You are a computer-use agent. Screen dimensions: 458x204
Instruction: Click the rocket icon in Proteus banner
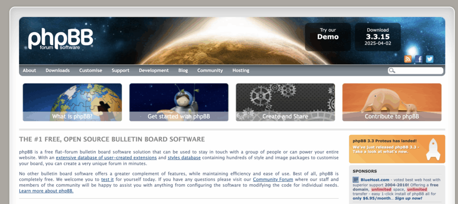[x=433, y=149]
